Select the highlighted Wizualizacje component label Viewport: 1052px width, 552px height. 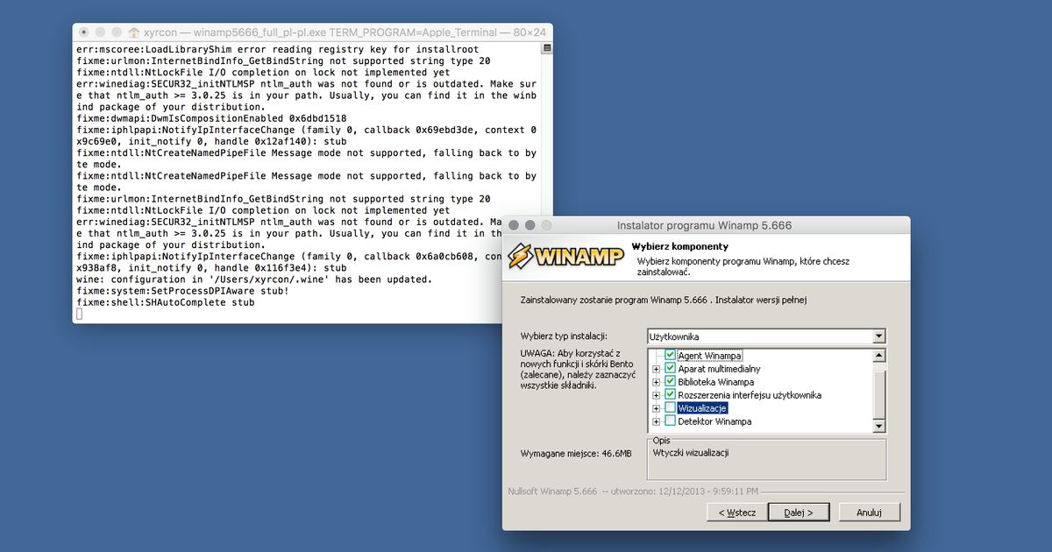pos(705,407)
